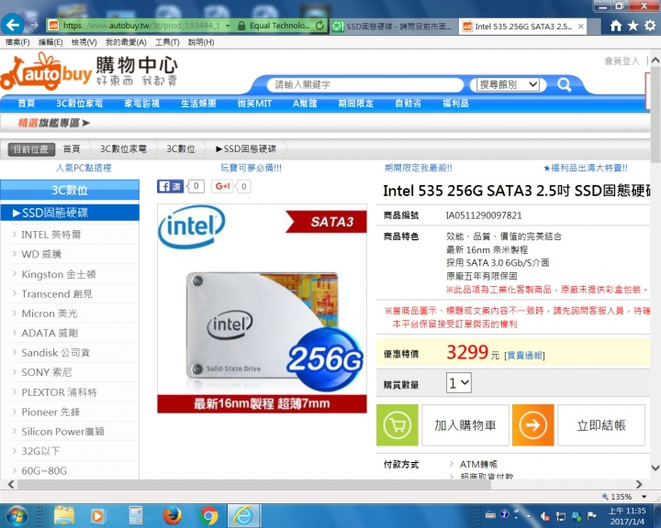
Task: Click the Google +1 button
Action: click(222, 186)
